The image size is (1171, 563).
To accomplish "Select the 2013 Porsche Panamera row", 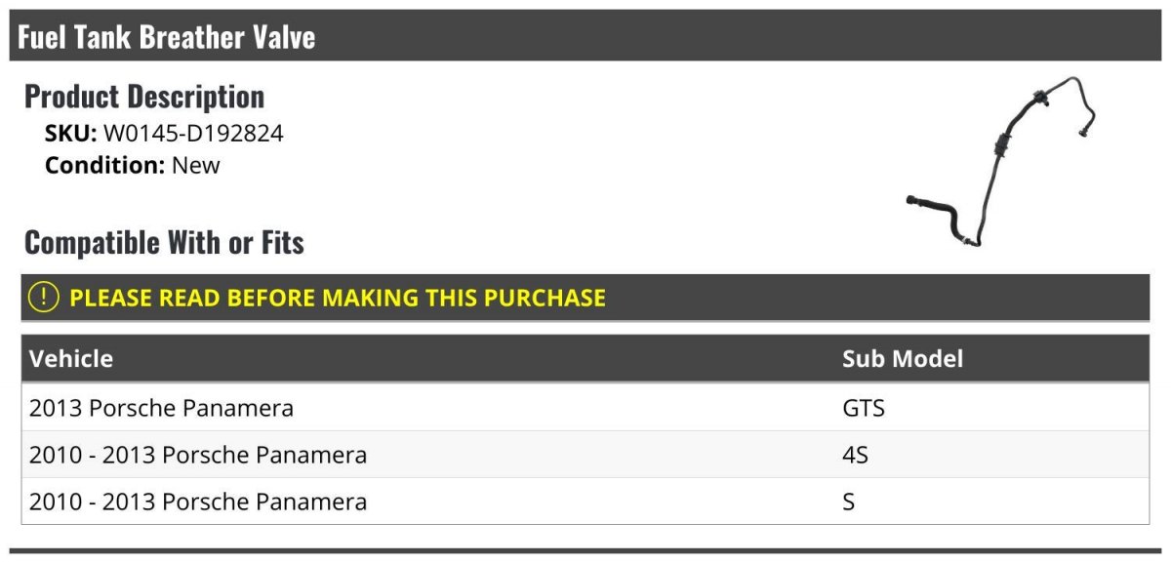I will [585, 407].
